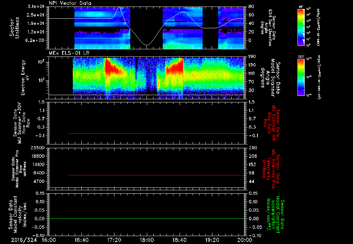The image size is (353, 244).
Task: Click the red line in MU Scanner raw panel
Action: click(x=156, y=133)
